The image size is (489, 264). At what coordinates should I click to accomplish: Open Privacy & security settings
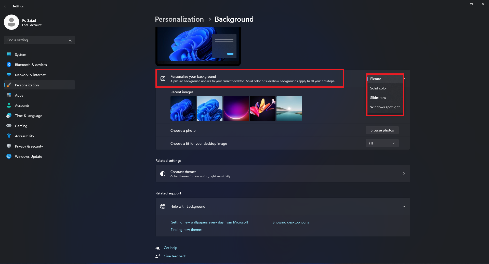click(x=39, y=146)
